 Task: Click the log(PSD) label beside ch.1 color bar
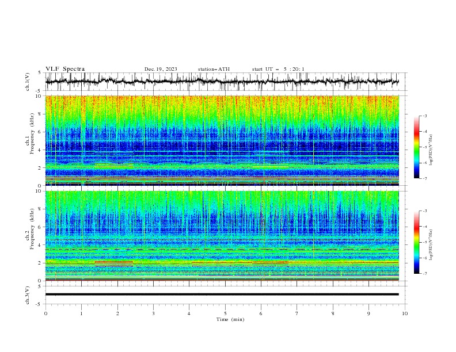point(431,150)
